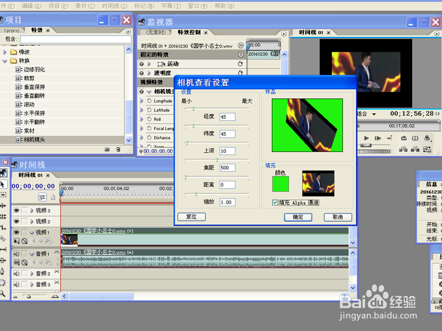
Task: Click the 复位 button
Action: coord(191,217)
